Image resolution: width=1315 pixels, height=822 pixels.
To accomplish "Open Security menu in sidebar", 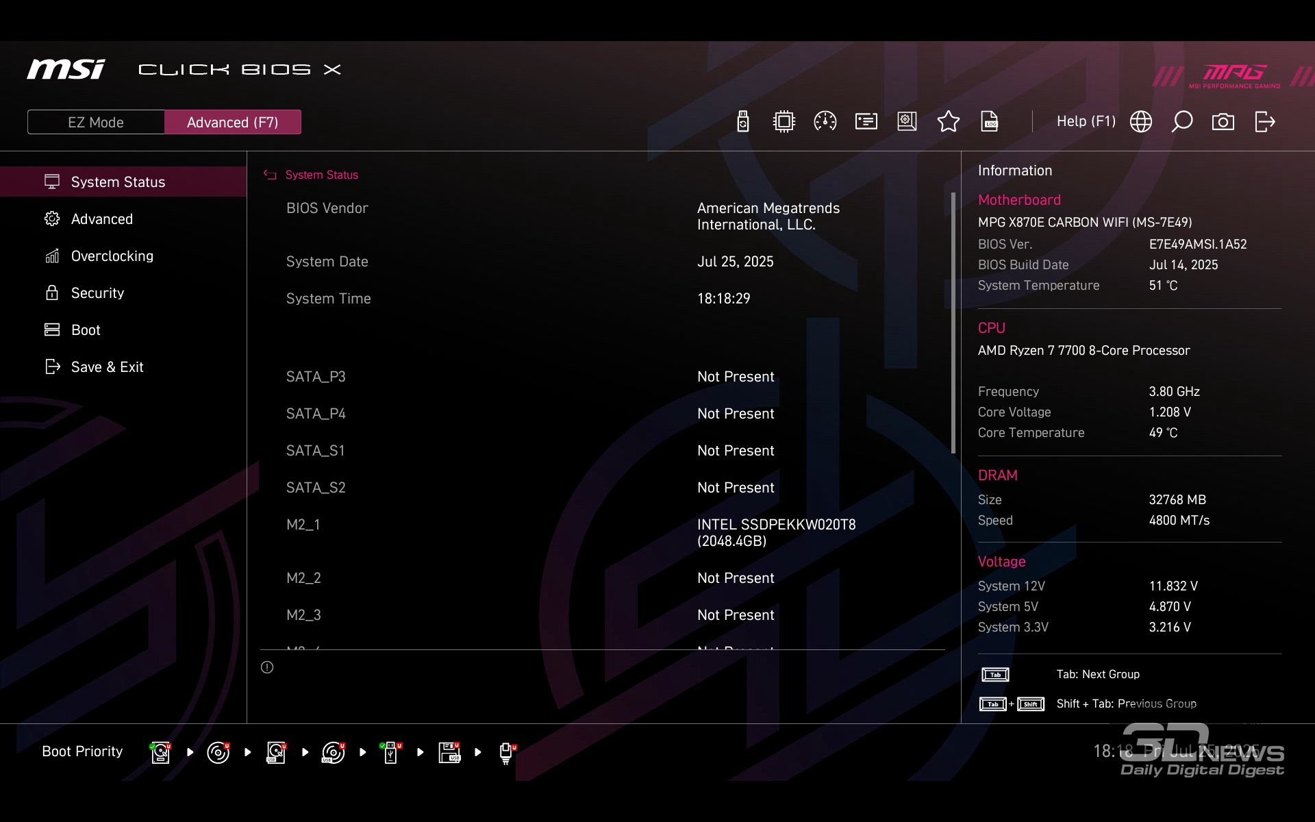I will [123, 292].
